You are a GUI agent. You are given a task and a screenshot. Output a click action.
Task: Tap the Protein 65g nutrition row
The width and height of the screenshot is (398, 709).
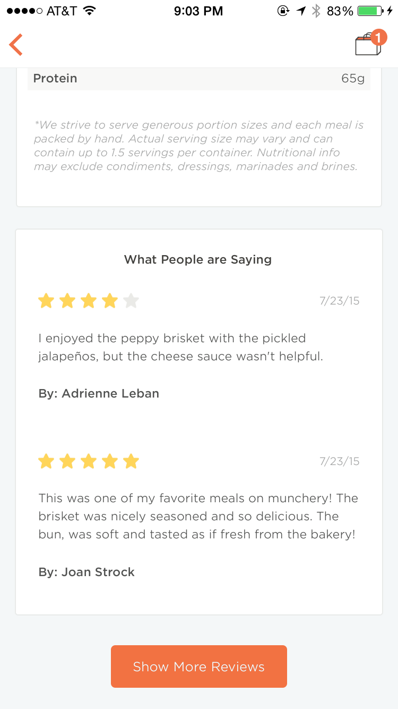click(x=199, y=79)
